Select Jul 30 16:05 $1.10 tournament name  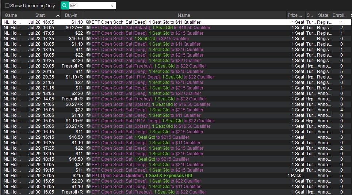[x=146, y=187]
